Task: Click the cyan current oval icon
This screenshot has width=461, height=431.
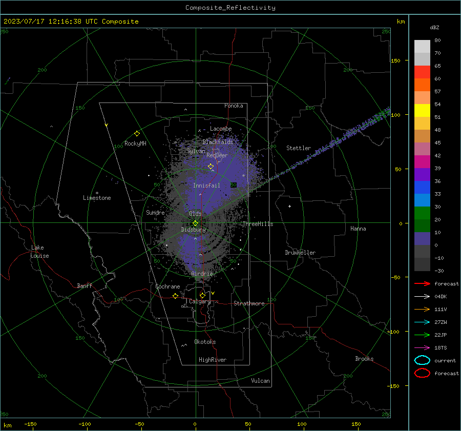Action: coord(422,360)
